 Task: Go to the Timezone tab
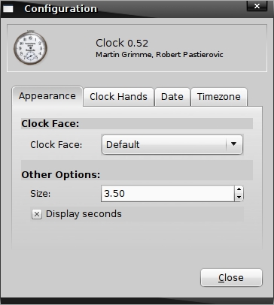219,97
